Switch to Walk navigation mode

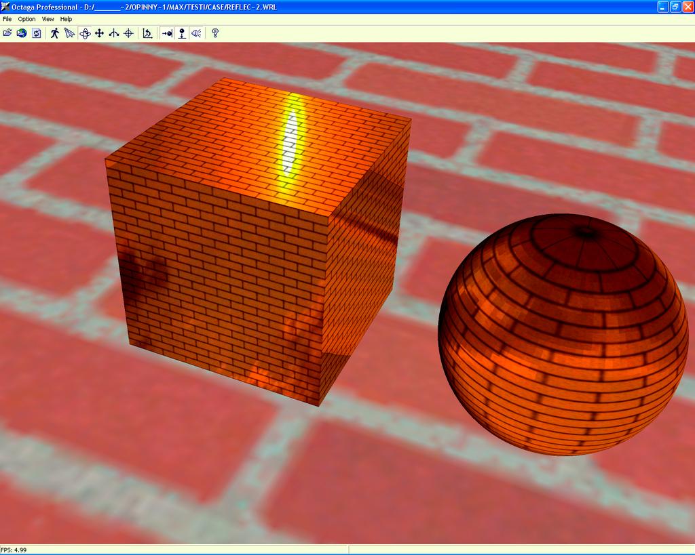(x=55, y=33)
